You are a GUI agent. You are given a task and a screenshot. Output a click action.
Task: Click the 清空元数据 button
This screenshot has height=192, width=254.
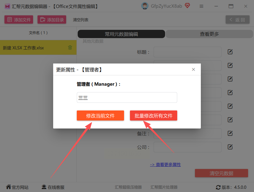222,173
